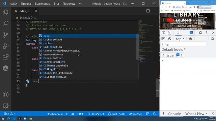Close the What's New tab
The height and width of the screenshot is (121, 216).
coord(207,114)
